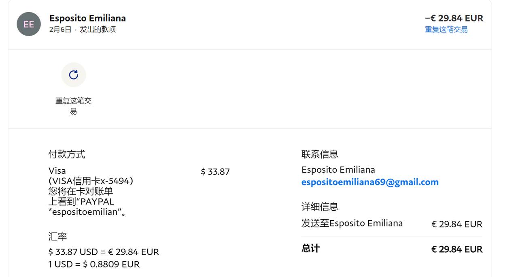The width and height of the screenshot is (518, 277).
Task: Click the $ 33.87 USD = € 29.84 EUR line
Action: coord(104,252)
